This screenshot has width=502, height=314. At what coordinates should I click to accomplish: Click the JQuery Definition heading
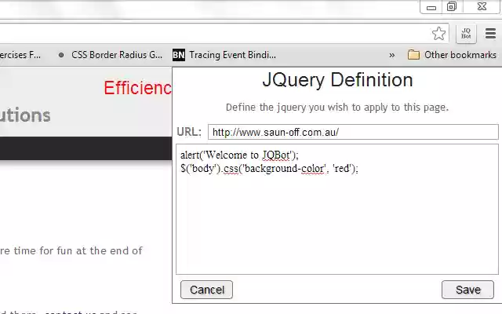pos(337,80)
